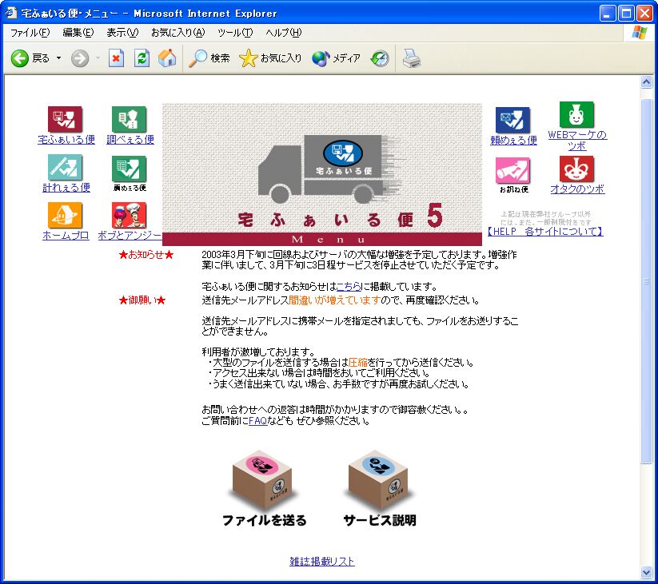This screenshot has height=584, width=658.
Task: Open the ホームプロ orange house icon
Action: [66, 216]
